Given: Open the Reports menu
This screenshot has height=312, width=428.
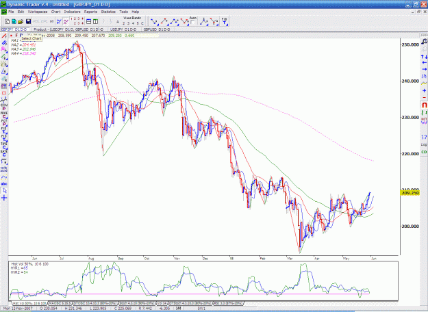Looking at the screenshot, I should 90,12.
